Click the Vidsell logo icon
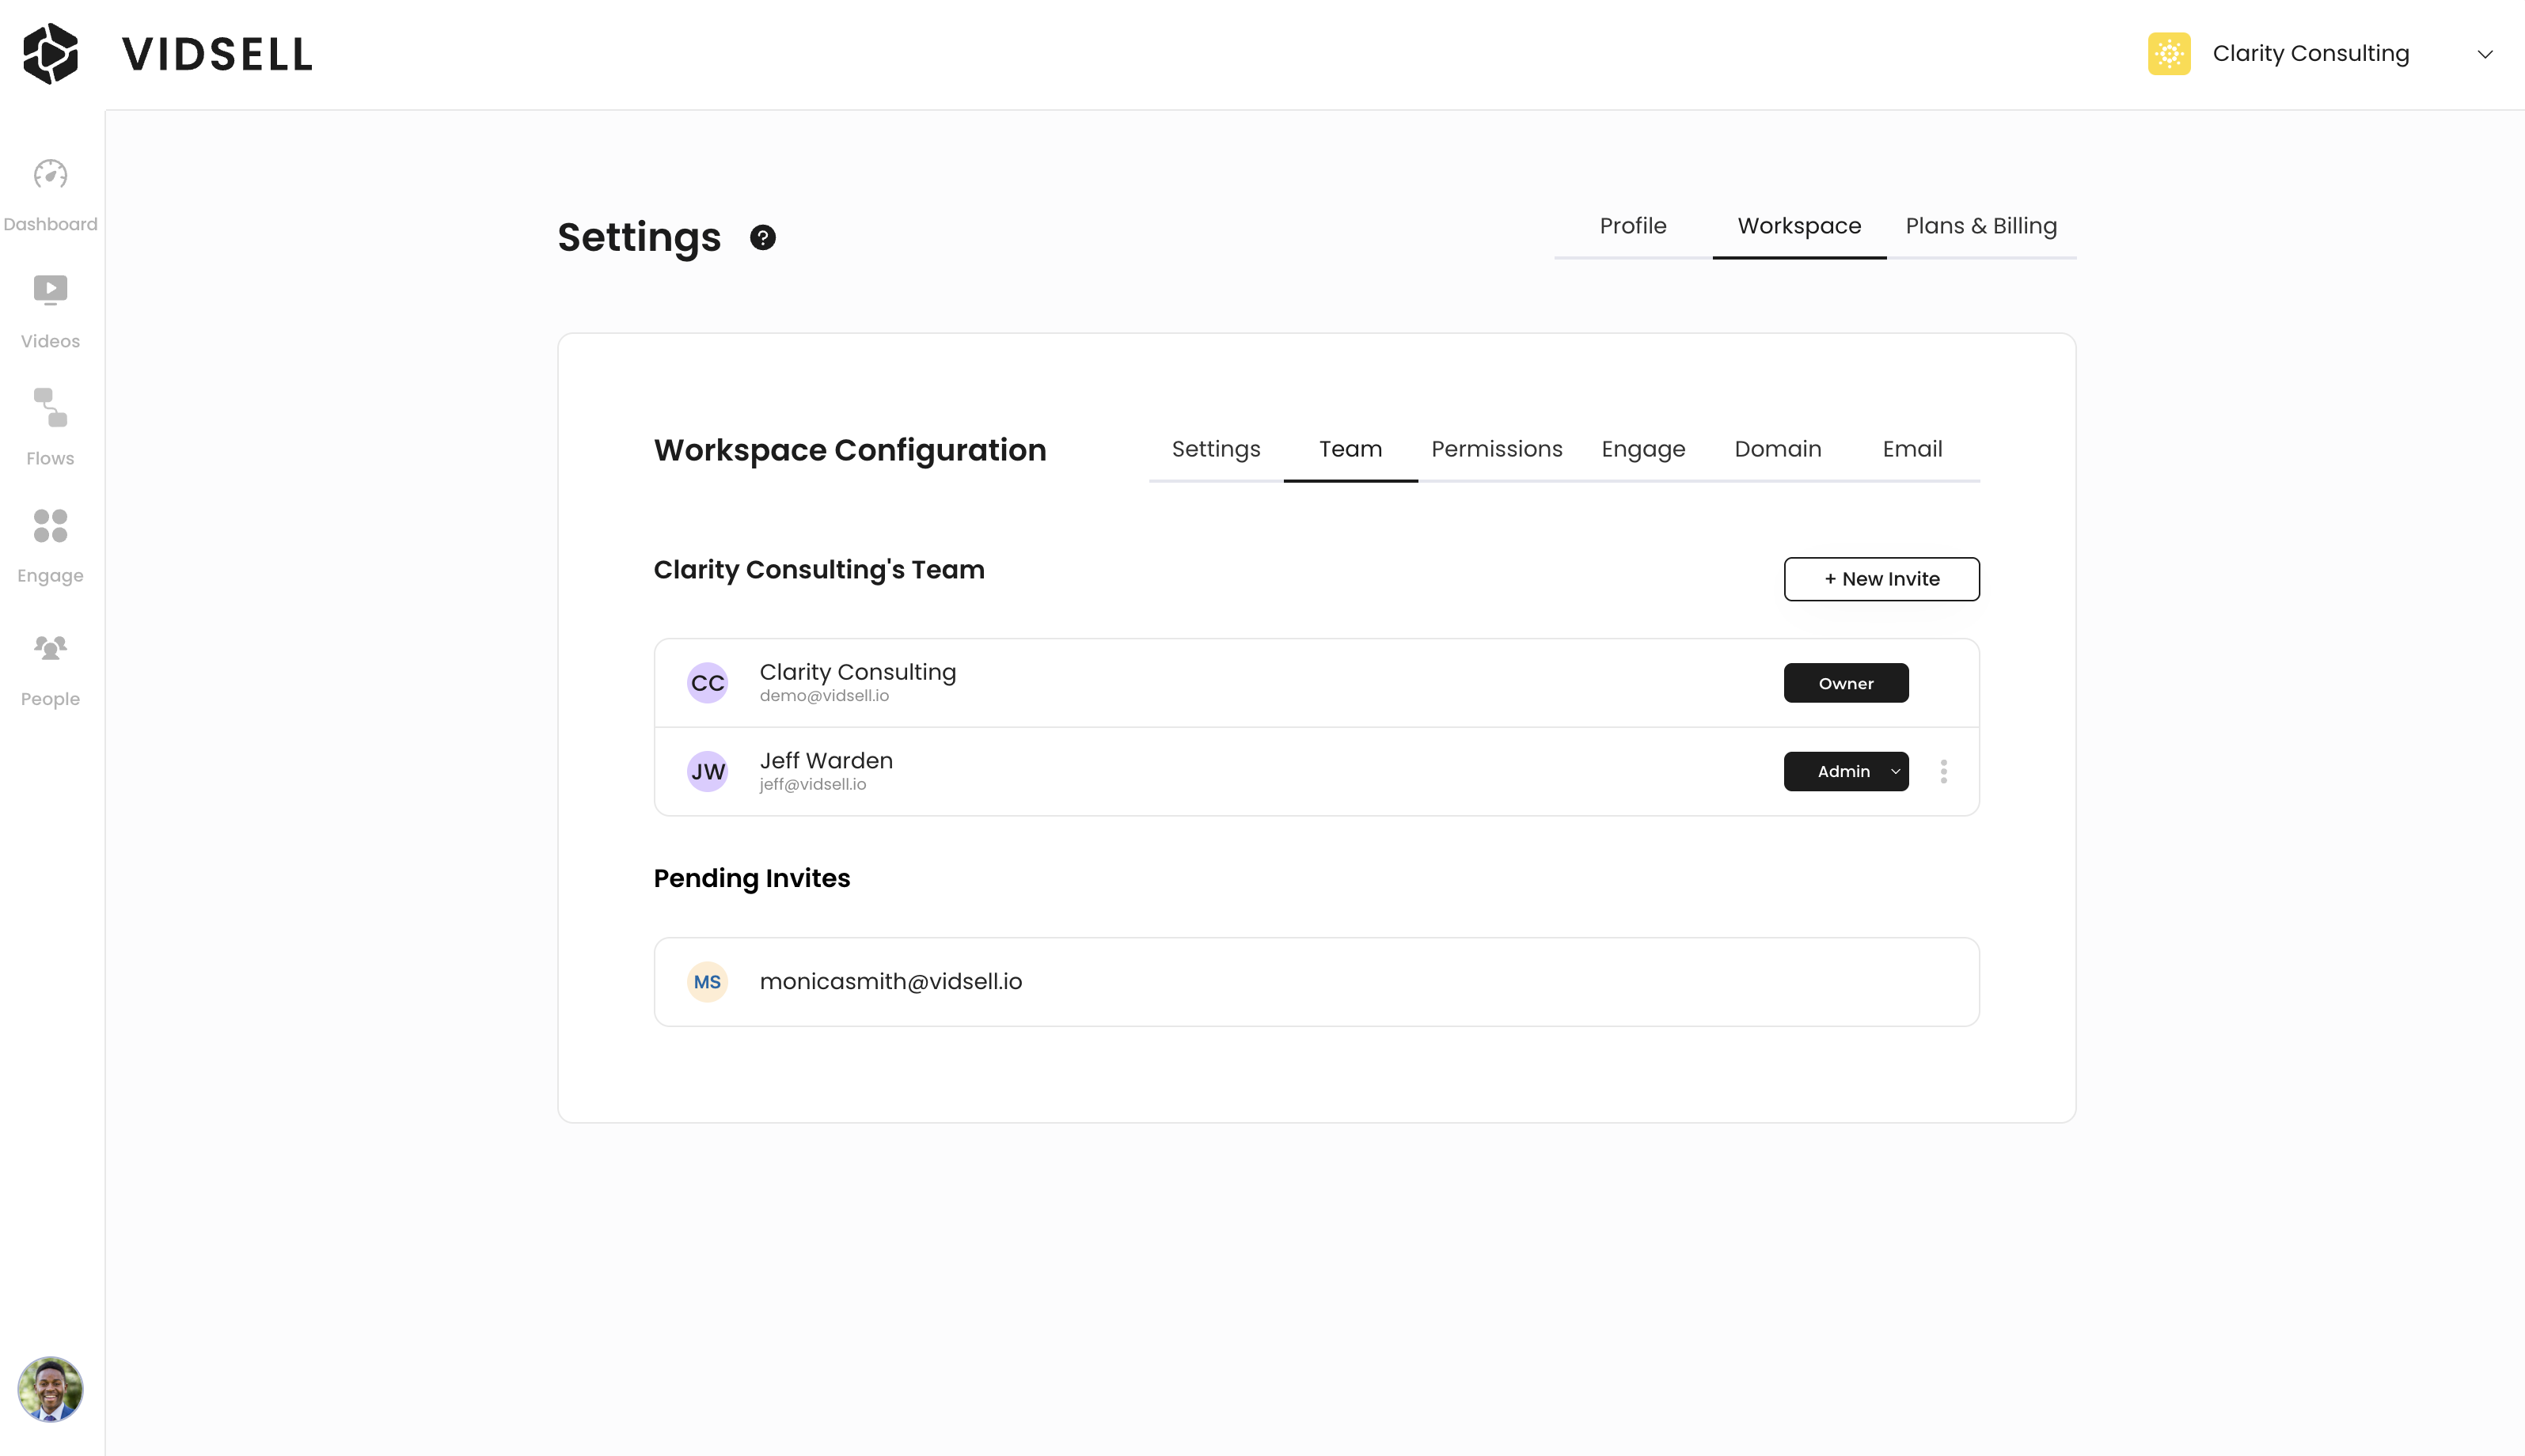 (x=51, y=54)
